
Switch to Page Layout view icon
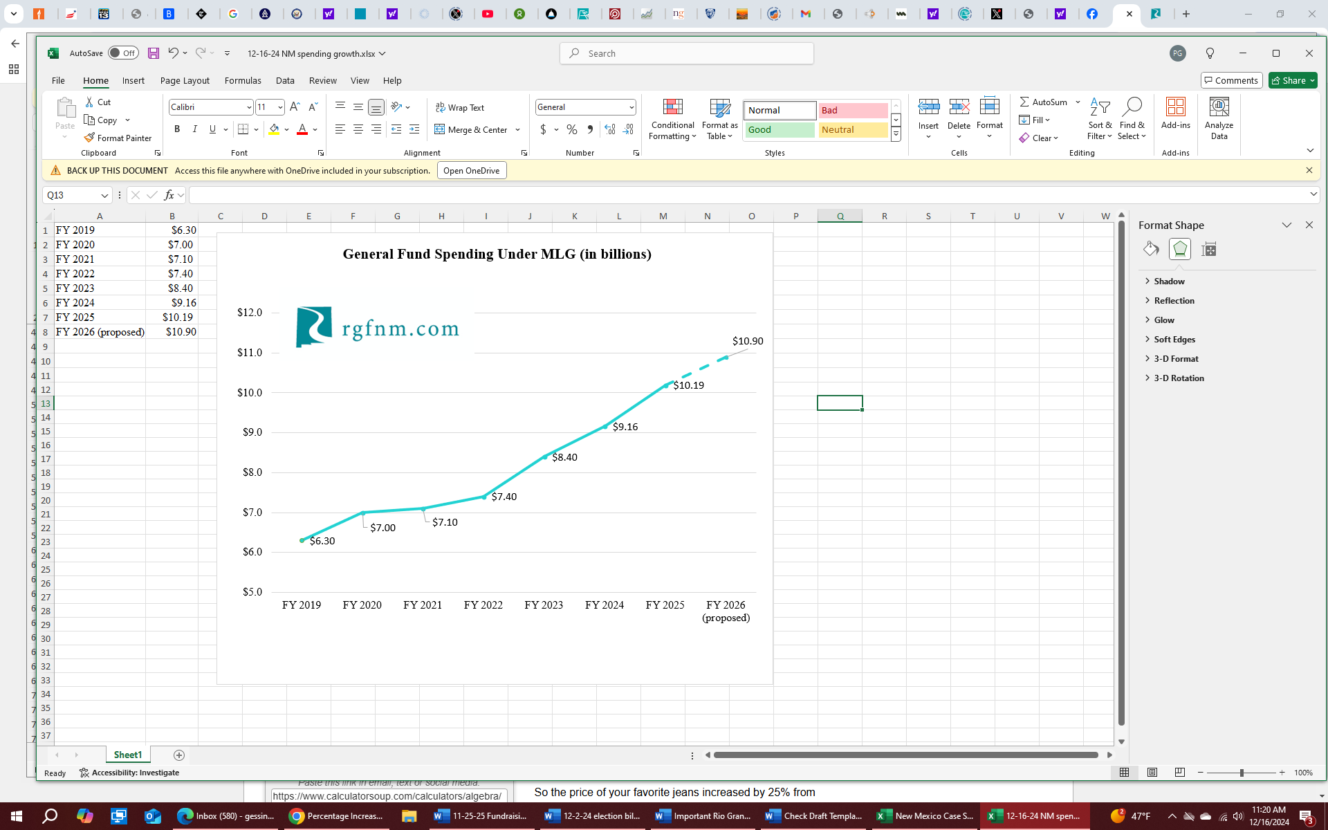(1152, 773)
